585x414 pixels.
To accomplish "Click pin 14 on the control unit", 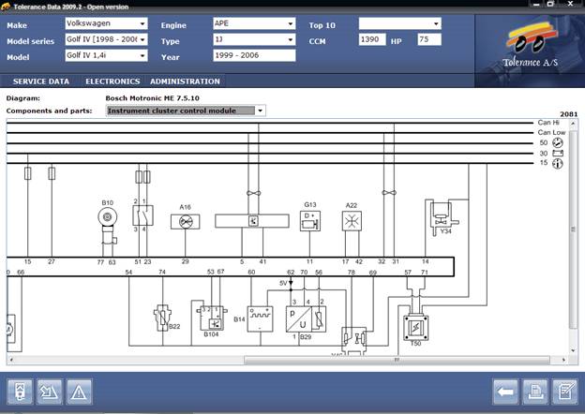I will pyautogui.click(x=426, y=261).
